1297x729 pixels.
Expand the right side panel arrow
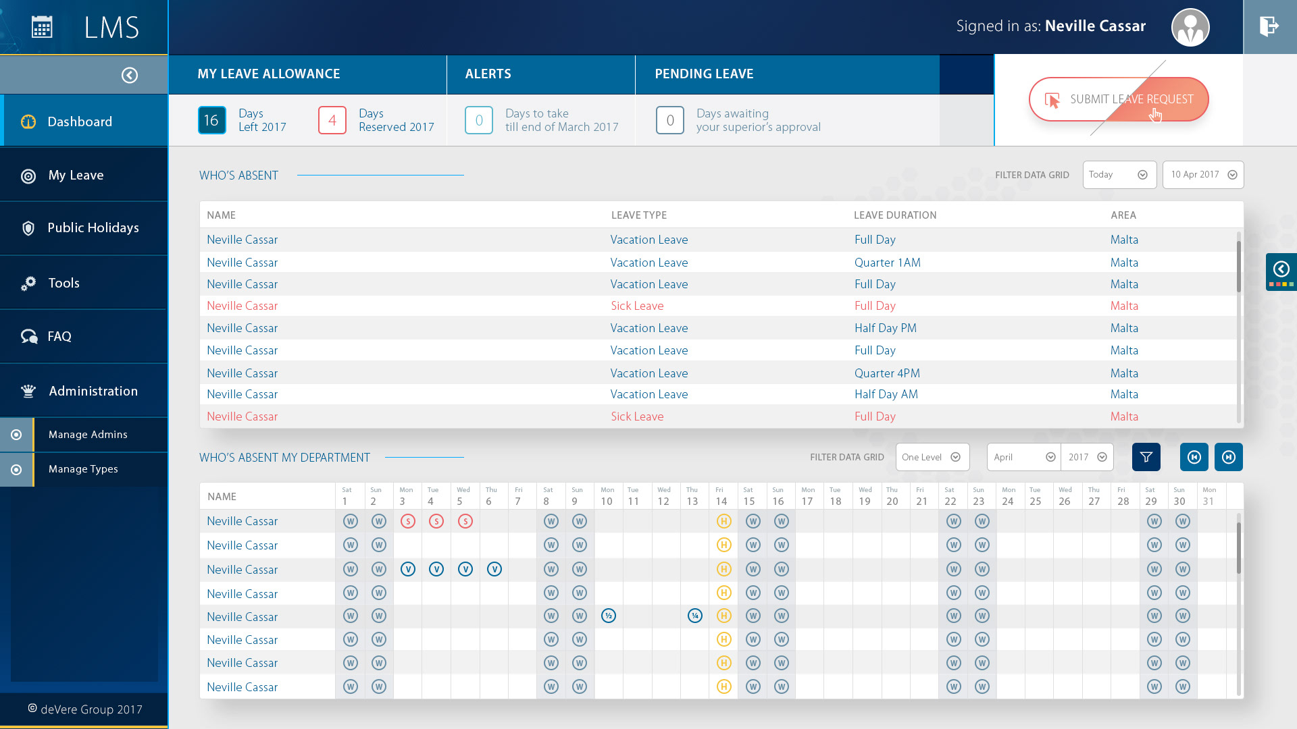tap(1281, 269)
